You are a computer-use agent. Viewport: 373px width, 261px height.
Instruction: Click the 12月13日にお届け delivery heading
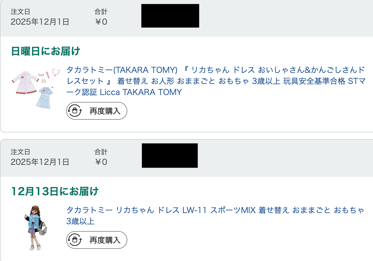pos(55,191)
